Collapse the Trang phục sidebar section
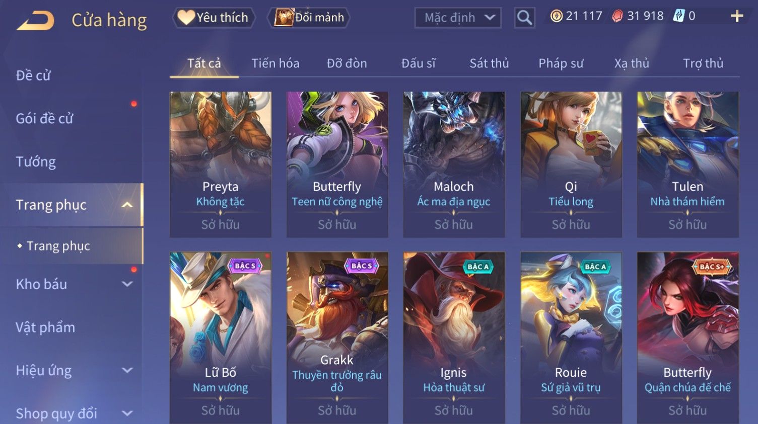 tap(127, 205)
